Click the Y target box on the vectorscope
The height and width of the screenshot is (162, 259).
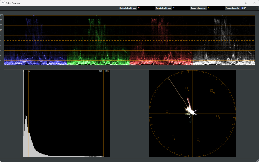click(167, 111)
